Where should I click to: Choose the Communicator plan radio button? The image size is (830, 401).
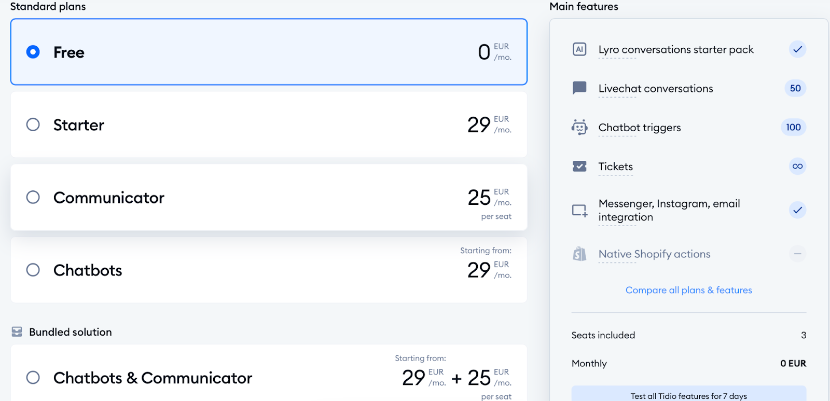(33, 197)
